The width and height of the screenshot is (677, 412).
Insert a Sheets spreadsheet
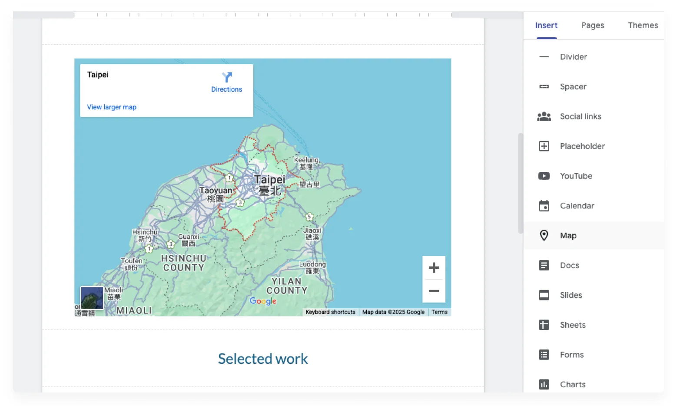(594, 325)
